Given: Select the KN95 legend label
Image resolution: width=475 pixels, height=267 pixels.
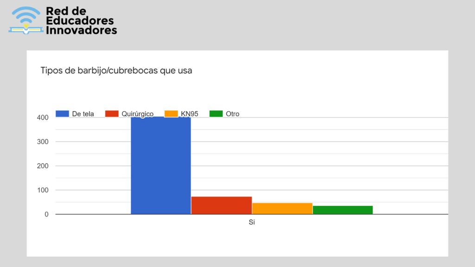Looking at the screenshot, I should coord(190,114).
